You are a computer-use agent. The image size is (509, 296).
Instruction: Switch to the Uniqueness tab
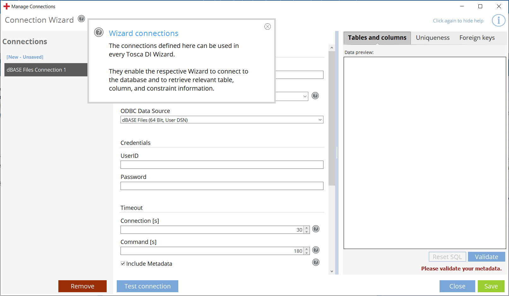[432, 38]
